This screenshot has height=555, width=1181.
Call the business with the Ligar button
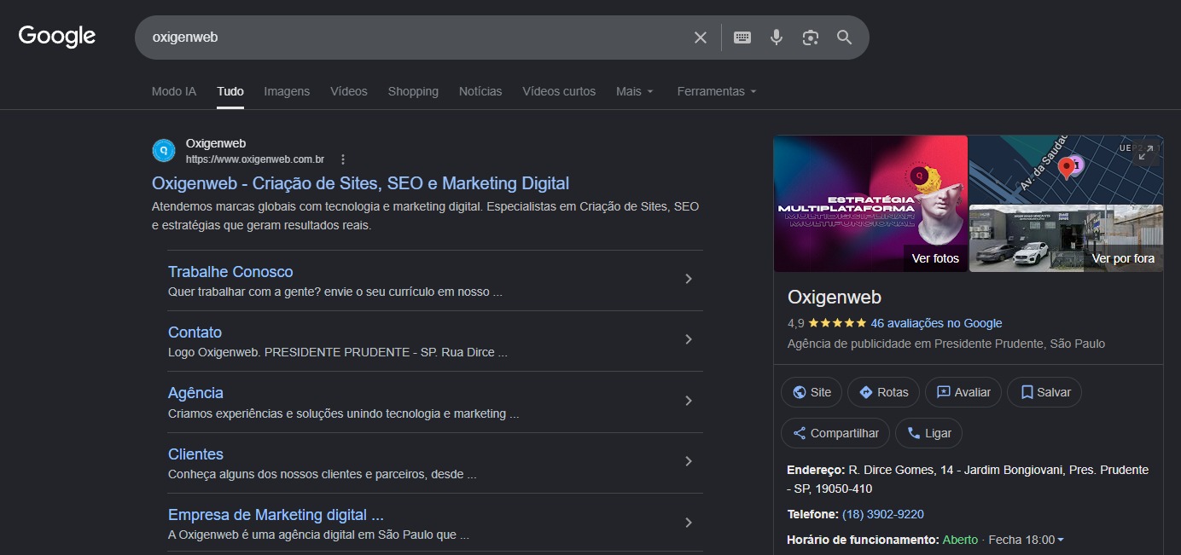point(928,433)
